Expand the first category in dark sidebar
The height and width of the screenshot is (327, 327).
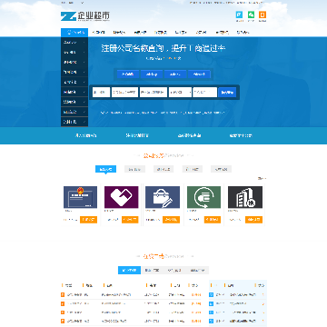pyautogui.click(x=74, y=43)
